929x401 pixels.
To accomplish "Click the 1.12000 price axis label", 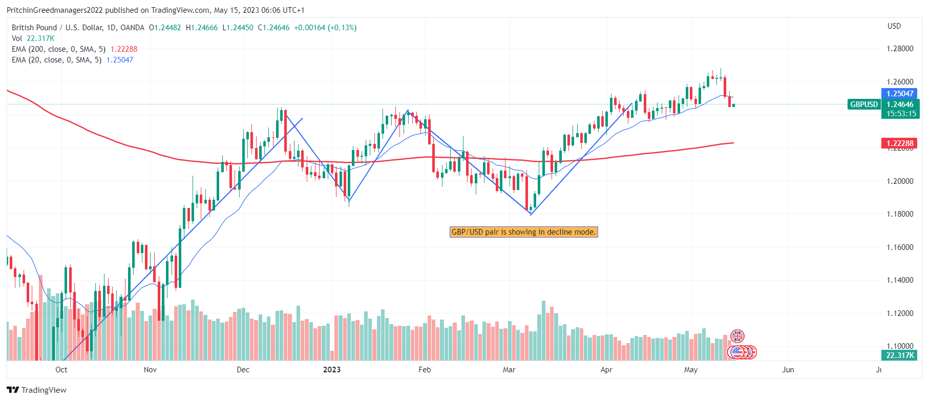I will click(x=900, y=313).
